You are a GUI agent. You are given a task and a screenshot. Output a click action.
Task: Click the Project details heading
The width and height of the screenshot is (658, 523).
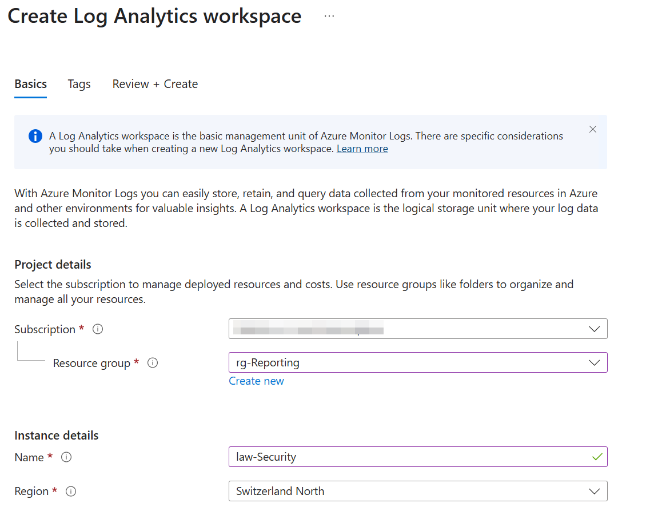point(53,265)
